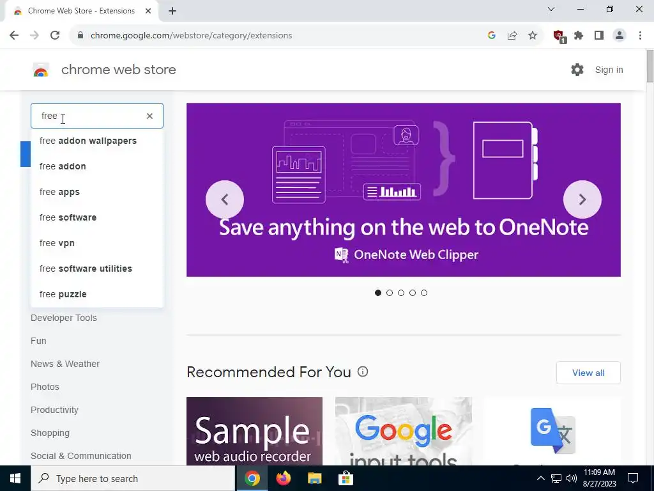
Task: Clear the search box text
Action: pyautogui.click(x=149, y=116)
